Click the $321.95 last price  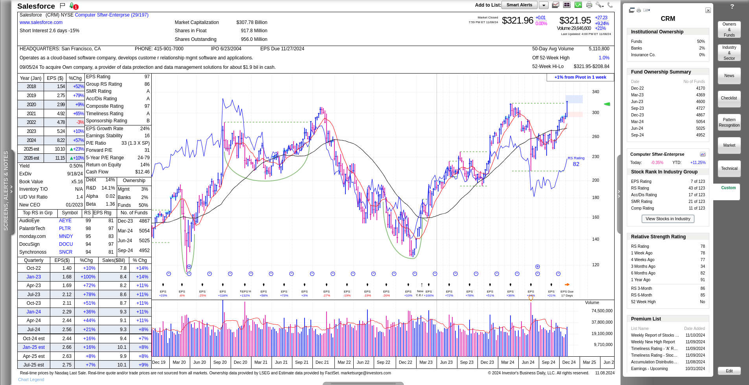[x=575, y=20]
